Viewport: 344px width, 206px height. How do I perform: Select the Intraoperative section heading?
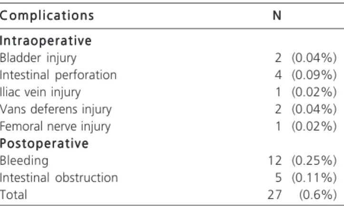tap(46, 40)
